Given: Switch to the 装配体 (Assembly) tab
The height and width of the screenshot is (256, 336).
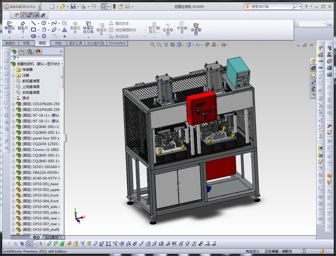Looking at the screenshot, I should (10, 43).
